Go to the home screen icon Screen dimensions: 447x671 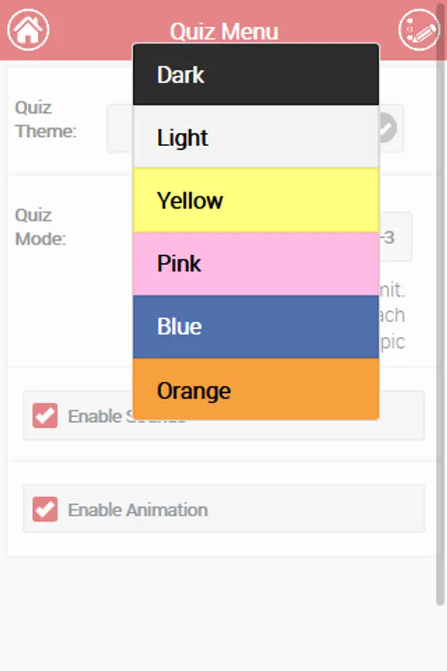point(28,30)
